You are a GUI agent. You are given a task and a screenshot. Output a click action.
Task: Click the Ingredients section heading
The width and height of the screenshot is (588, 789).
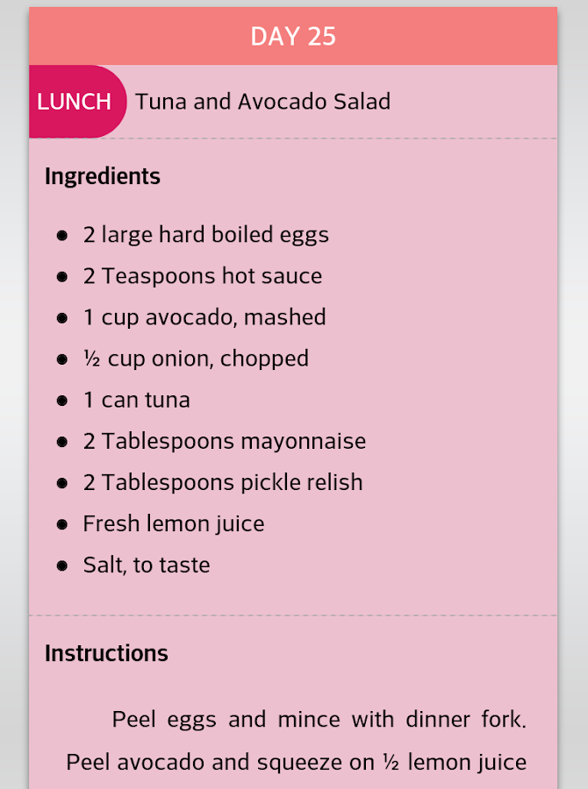103,176
